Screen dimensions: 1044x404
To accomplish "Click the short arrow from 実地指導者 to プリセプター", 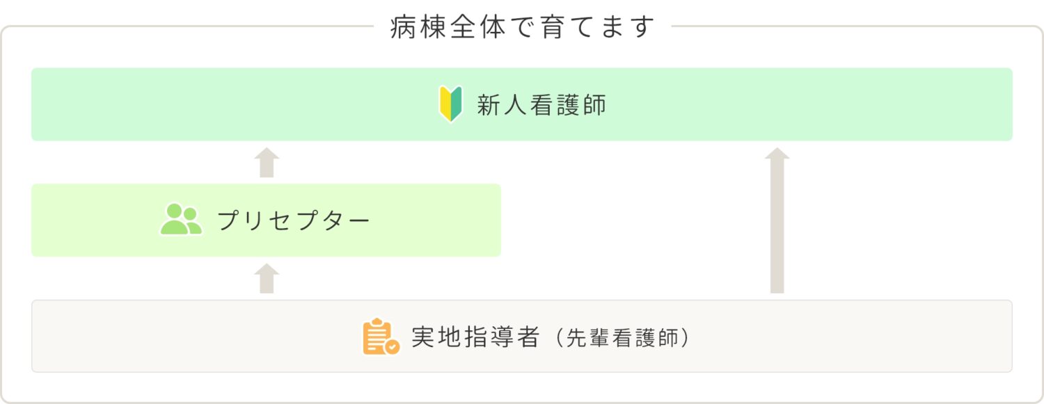I will pyautogui.click(x=267, y=278).
